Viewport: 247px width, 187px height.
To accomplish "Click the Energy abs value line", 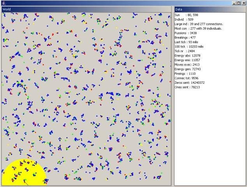I will tap(187, 56).
